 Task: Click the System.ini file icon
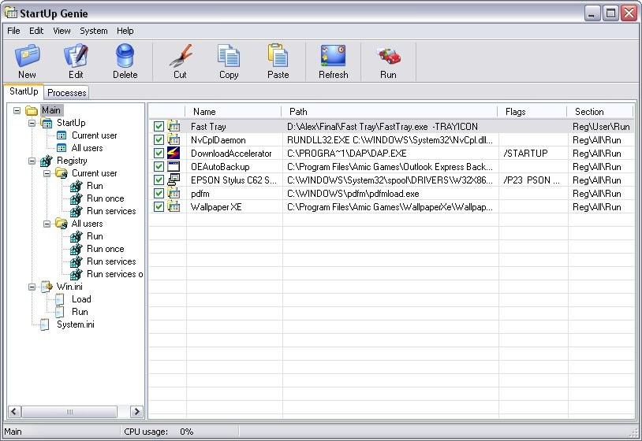tap(45, 324)
